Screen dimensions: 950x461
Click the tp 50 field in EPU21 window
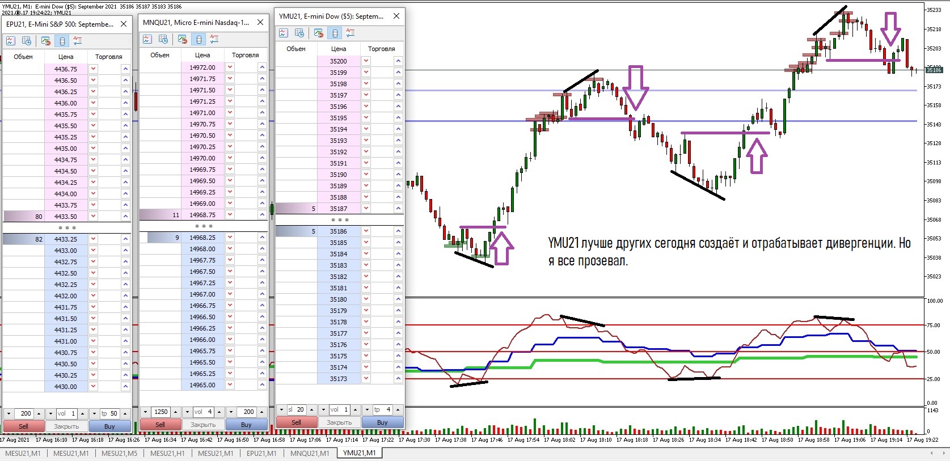pos(109,413)
